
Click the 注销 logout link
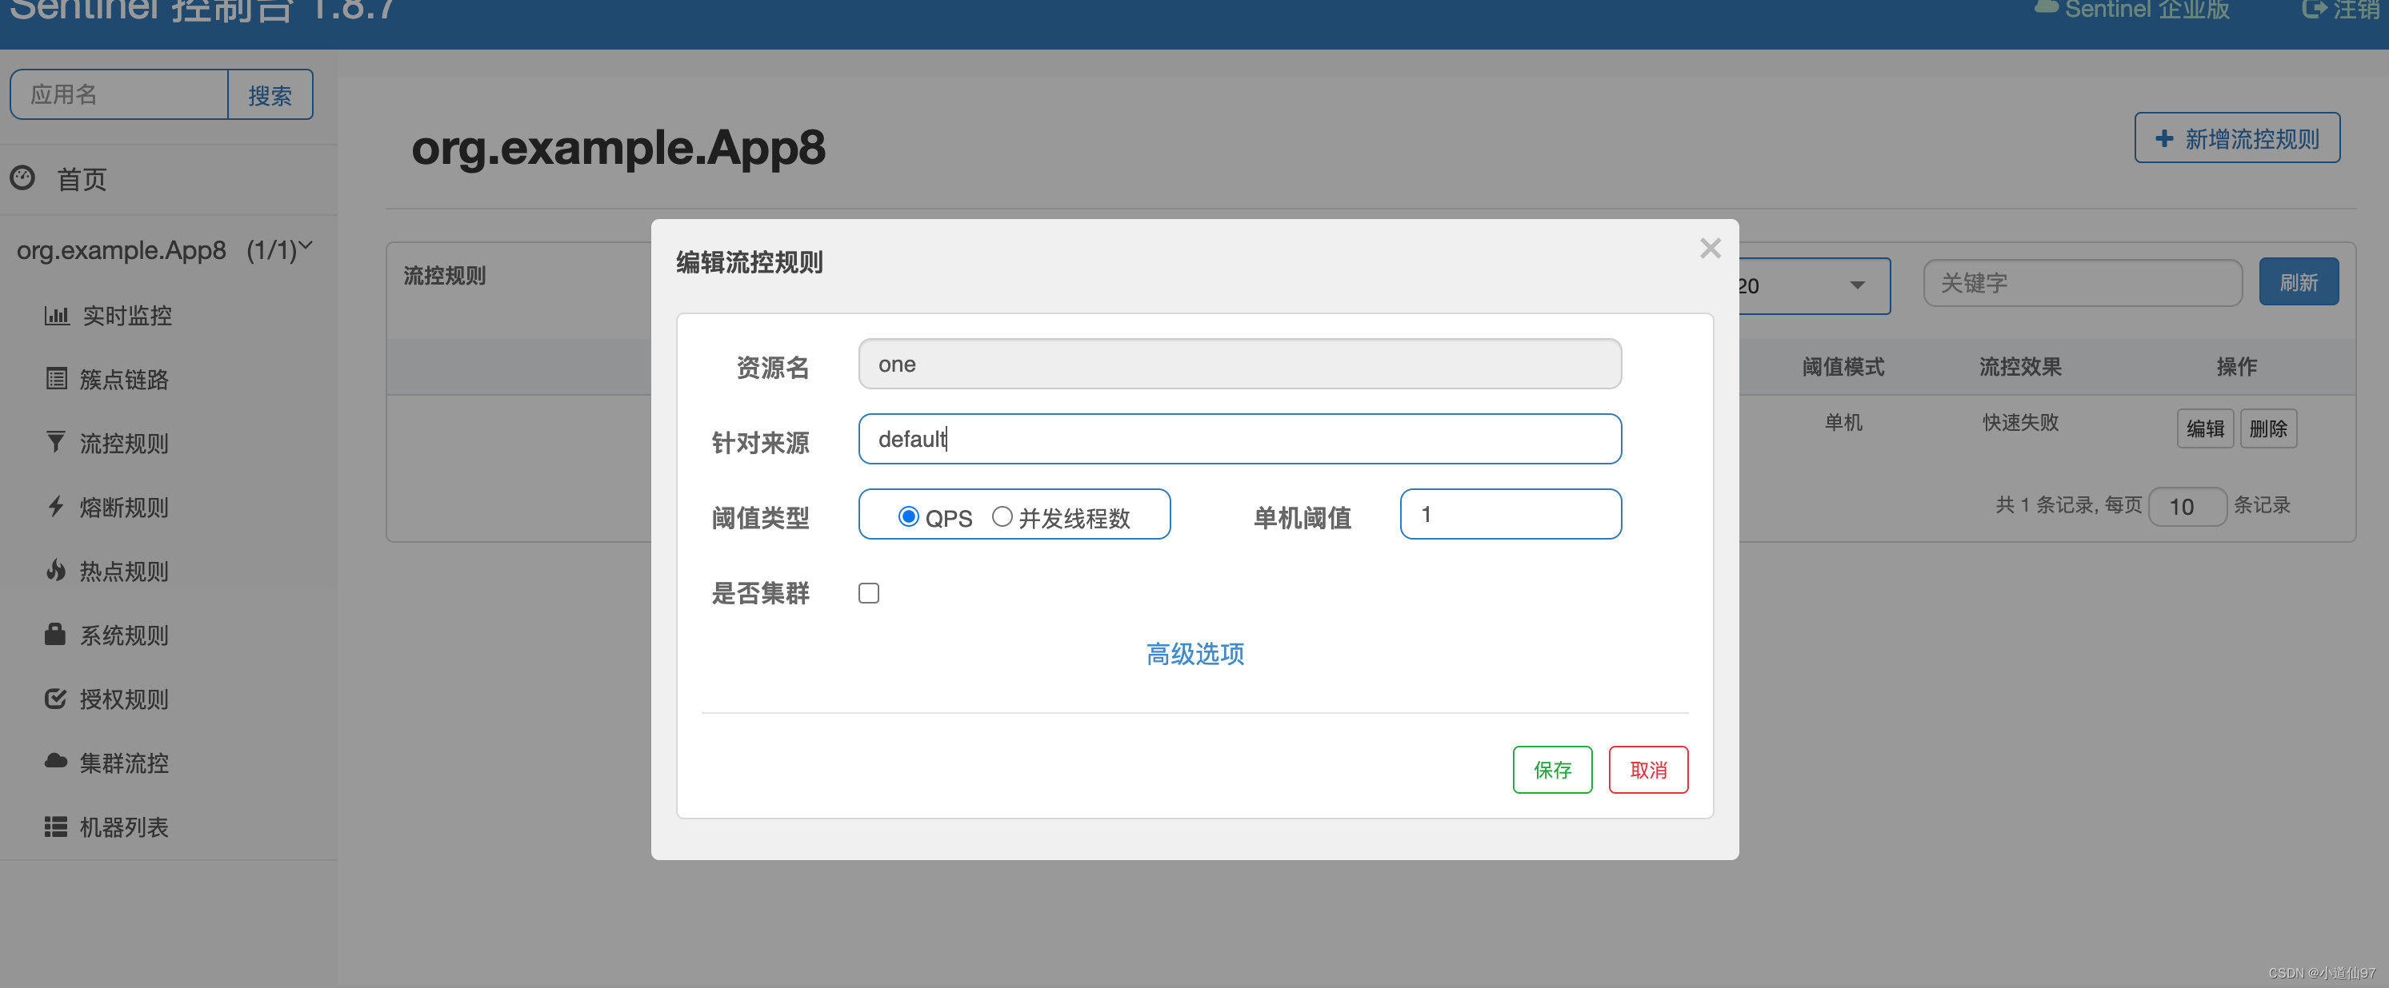point(2341,10)
